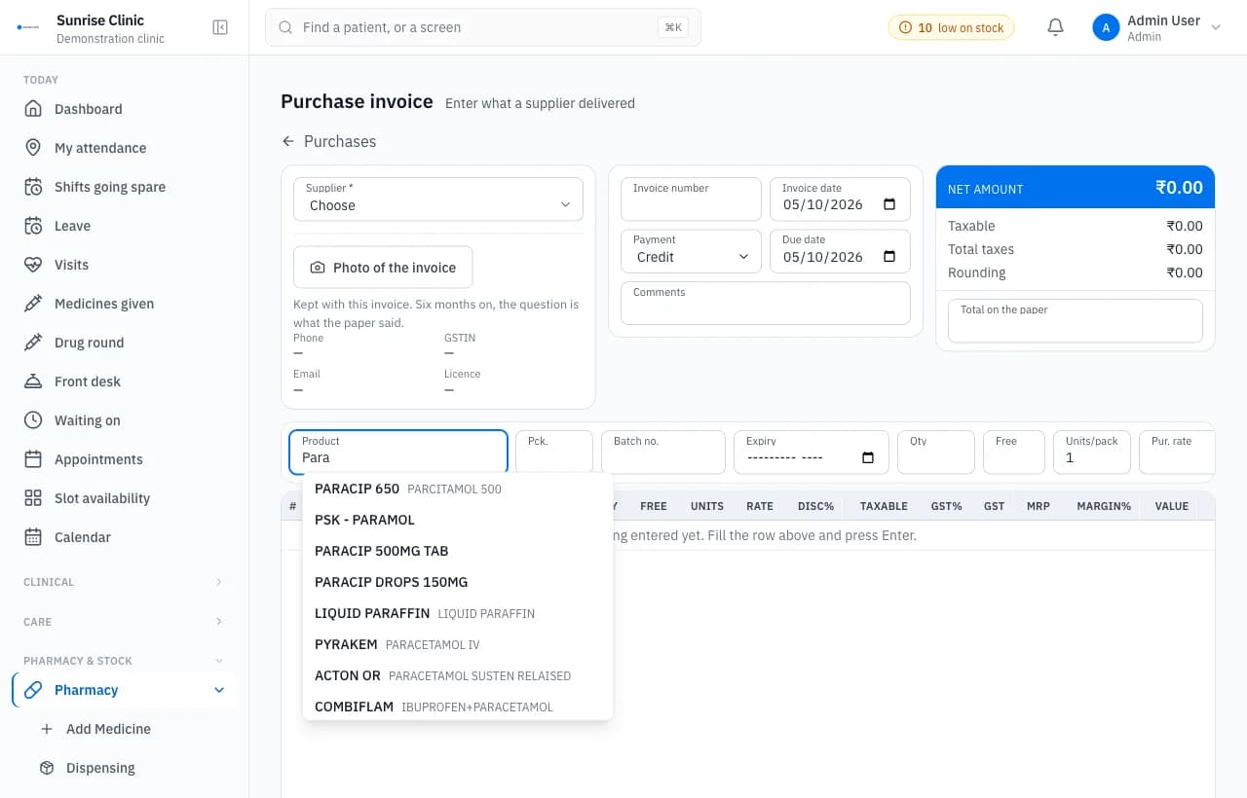Click the Visits heart-pulse icon
The width and height of the screenshot is (1247, 798).
(x=33, y=265)
